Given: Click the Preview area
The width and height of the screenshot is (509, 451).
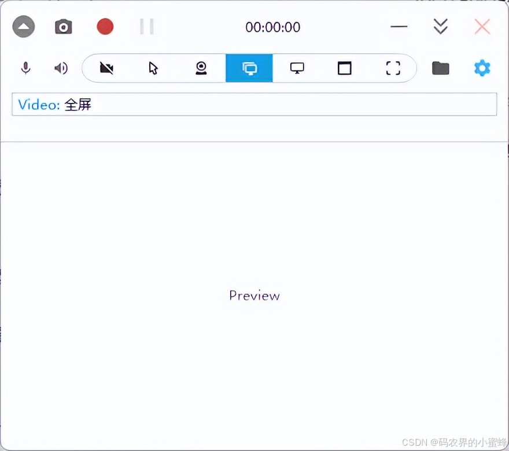Looking at the screenshot, I should 254,295.
